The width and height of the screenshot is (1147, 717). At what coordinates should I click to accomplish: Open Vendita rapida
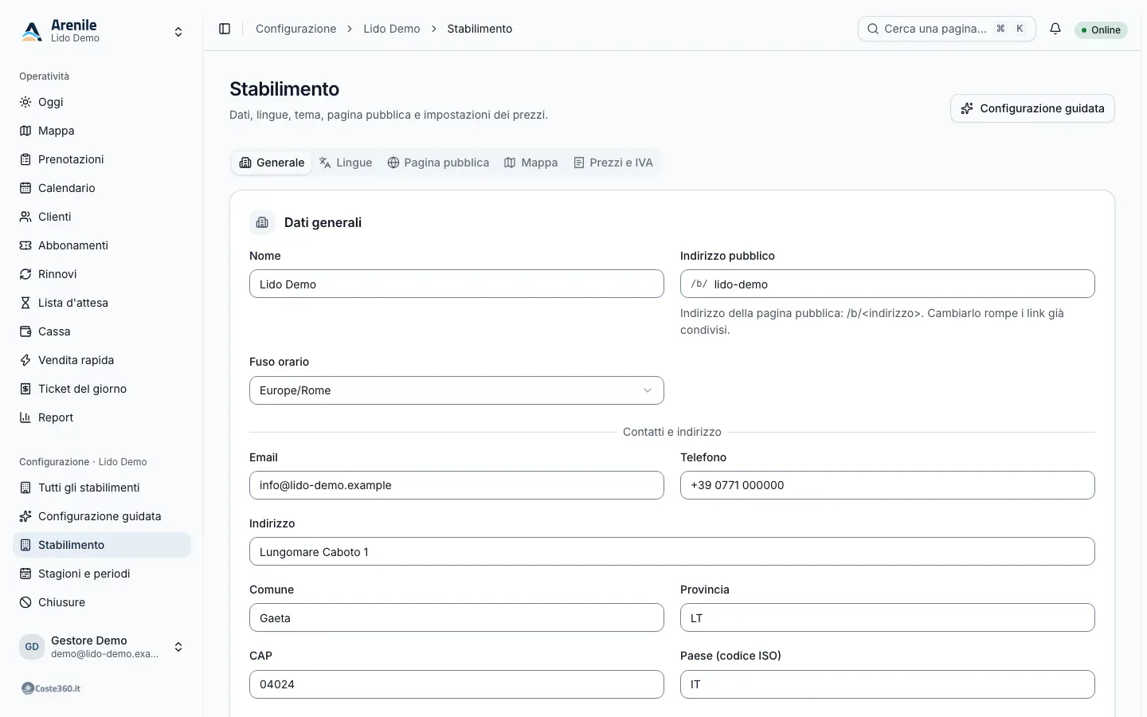(x=102, y=360)
